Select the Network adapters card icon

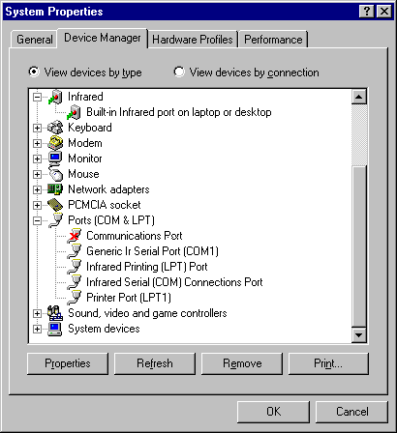pos(55,189)
